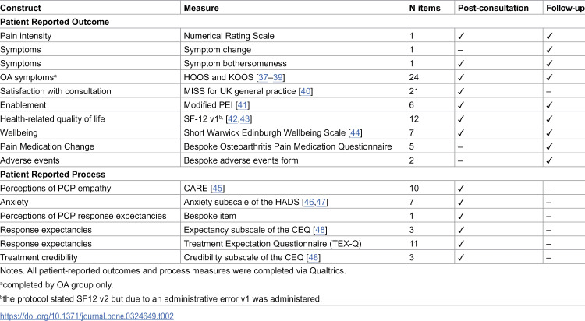Open reference 43 next to SF-12
This screenshot has width=585, height=321.
tap(245, 118)
